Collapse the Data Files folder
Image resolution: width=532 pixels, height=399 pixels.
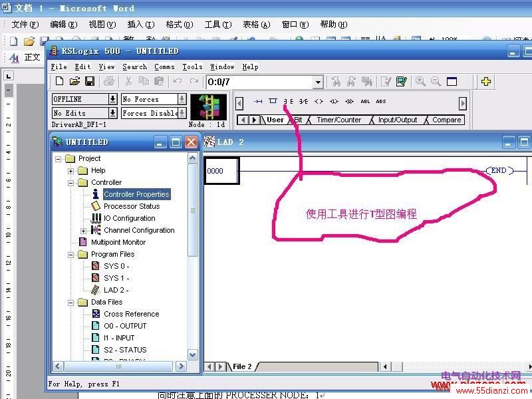(70, 303)
